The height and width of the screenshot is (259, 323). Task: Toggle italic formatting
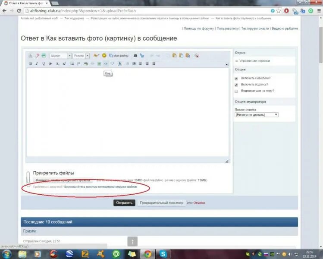[37, 63]
